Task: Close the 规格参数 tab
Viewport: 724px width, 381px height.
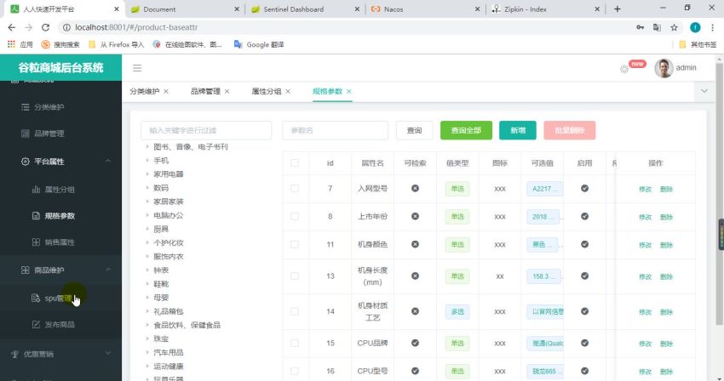Action: tap(349, 91)
